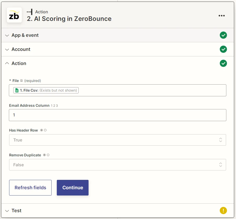Click the yellow warning icon on Test
The width and height of the screenshot is (236, 219).
pos(223,210)
